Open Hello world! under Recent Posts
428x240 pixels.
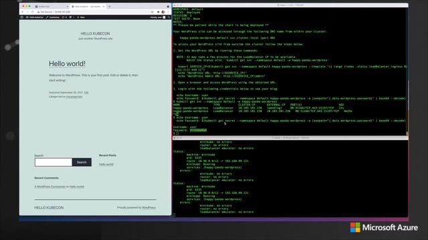(x=106, y=165)
